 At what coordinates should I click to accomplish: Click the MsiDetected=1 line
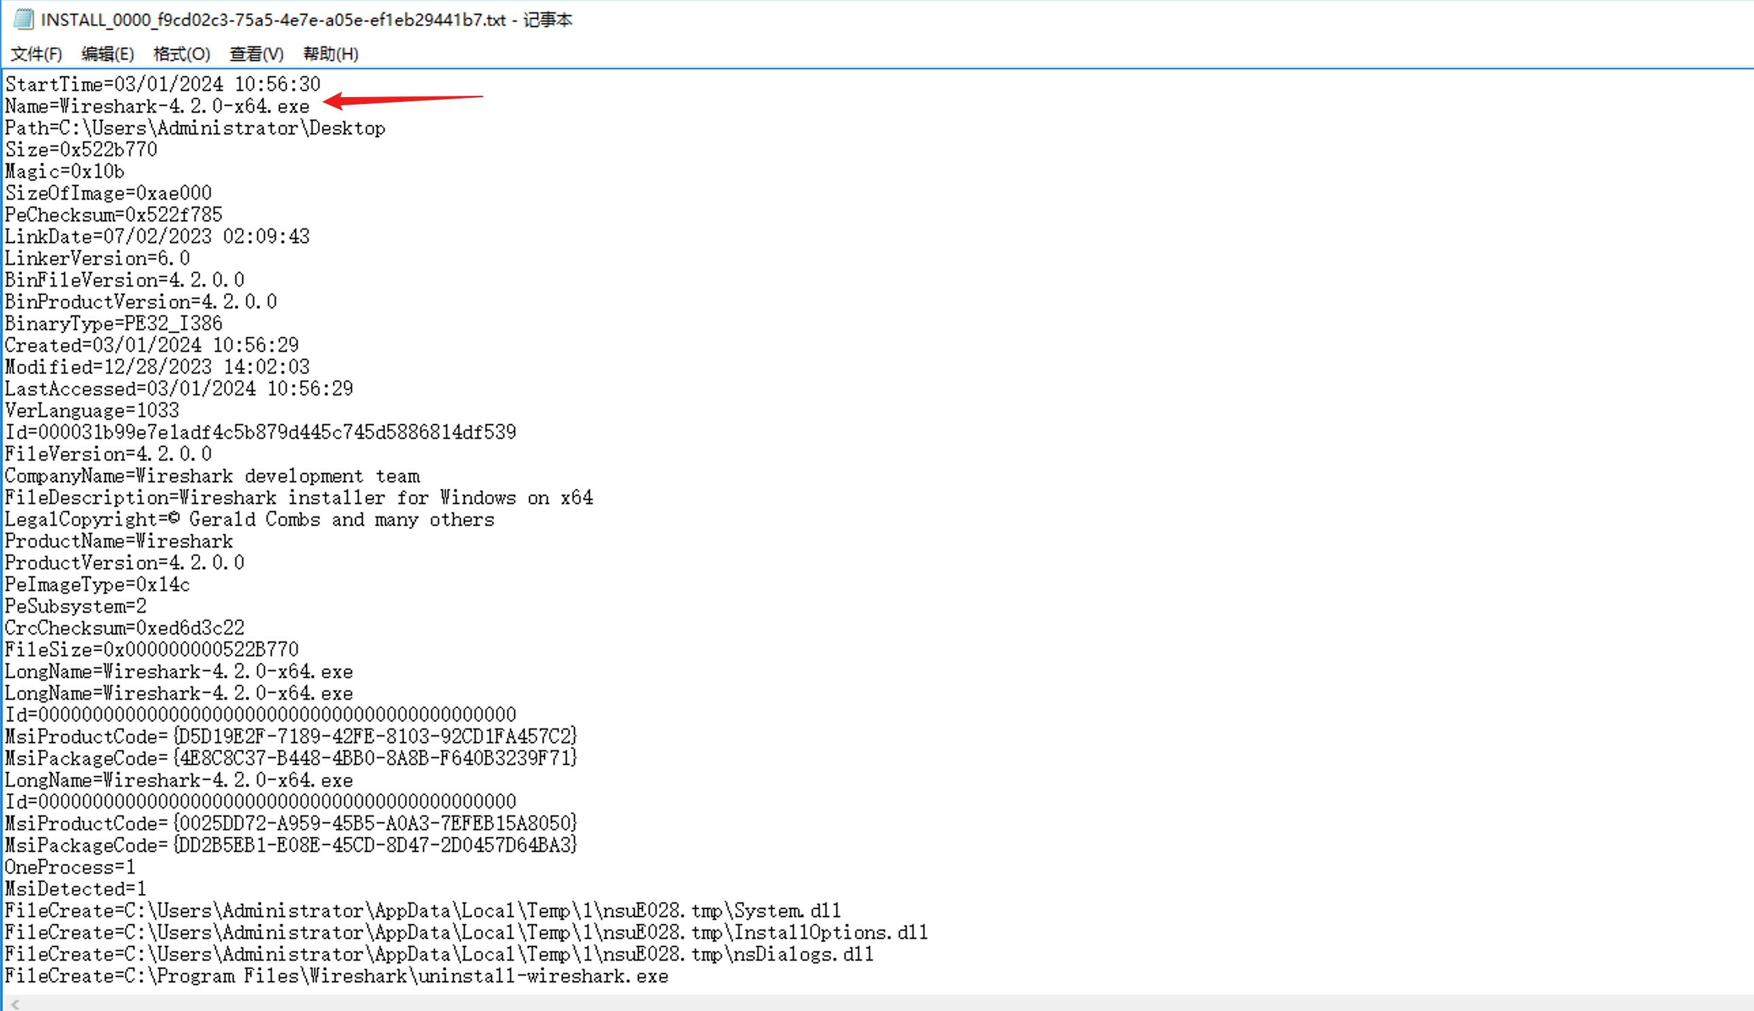tap(75, 889)
